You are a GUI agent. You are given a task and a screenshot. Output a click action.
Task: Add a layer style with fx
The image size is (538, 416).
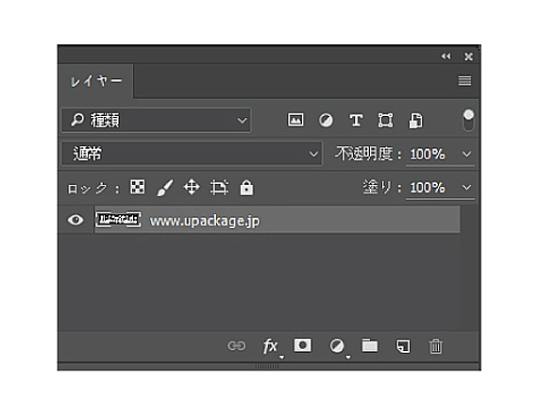point(271,346)
